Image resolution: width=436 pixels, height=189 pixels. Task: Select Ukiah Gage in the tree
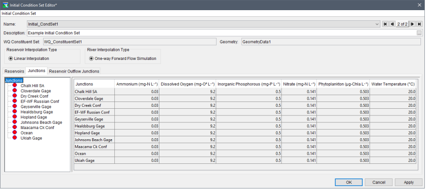click(x=31, y=138)
